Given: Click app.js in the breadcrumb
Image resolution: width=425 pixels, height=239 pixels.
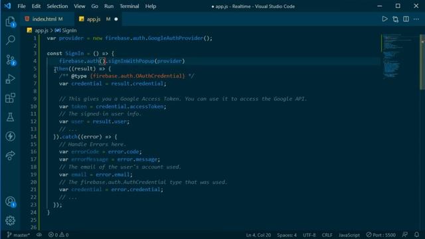Looking at the screenshot, I should pos(41,31).
